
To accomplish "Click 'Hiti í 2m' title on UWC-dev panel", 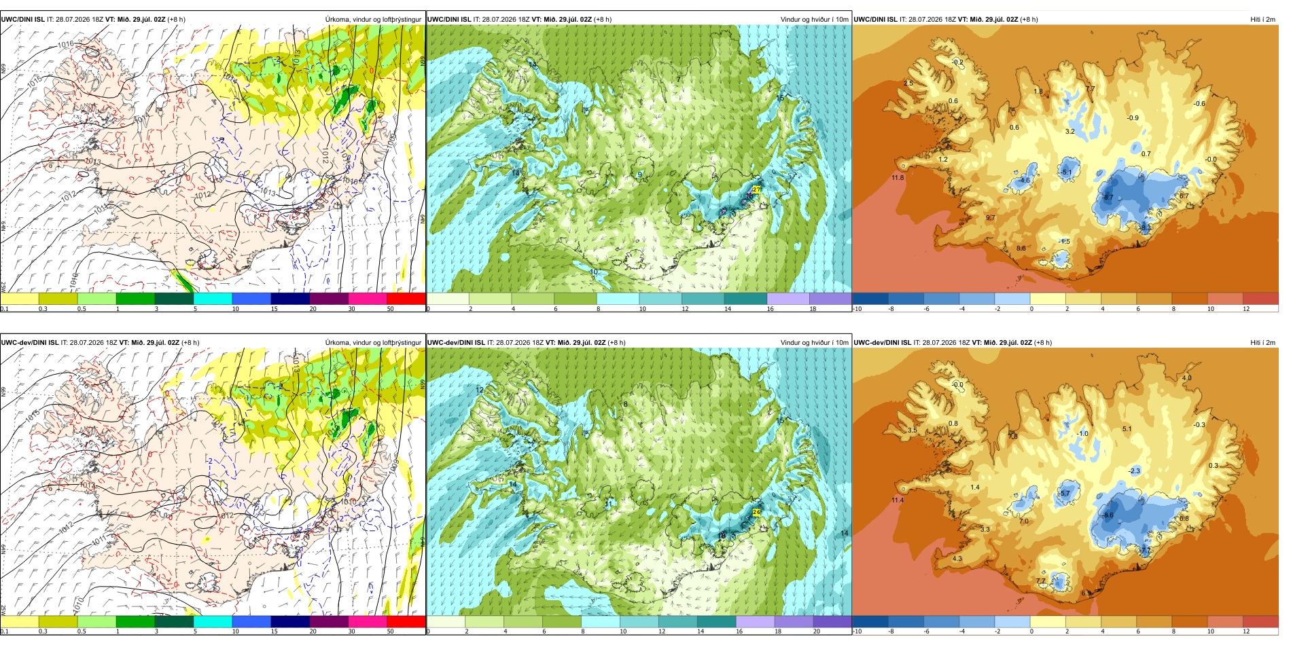I will pyautogui.click(x=1262, y=342).
